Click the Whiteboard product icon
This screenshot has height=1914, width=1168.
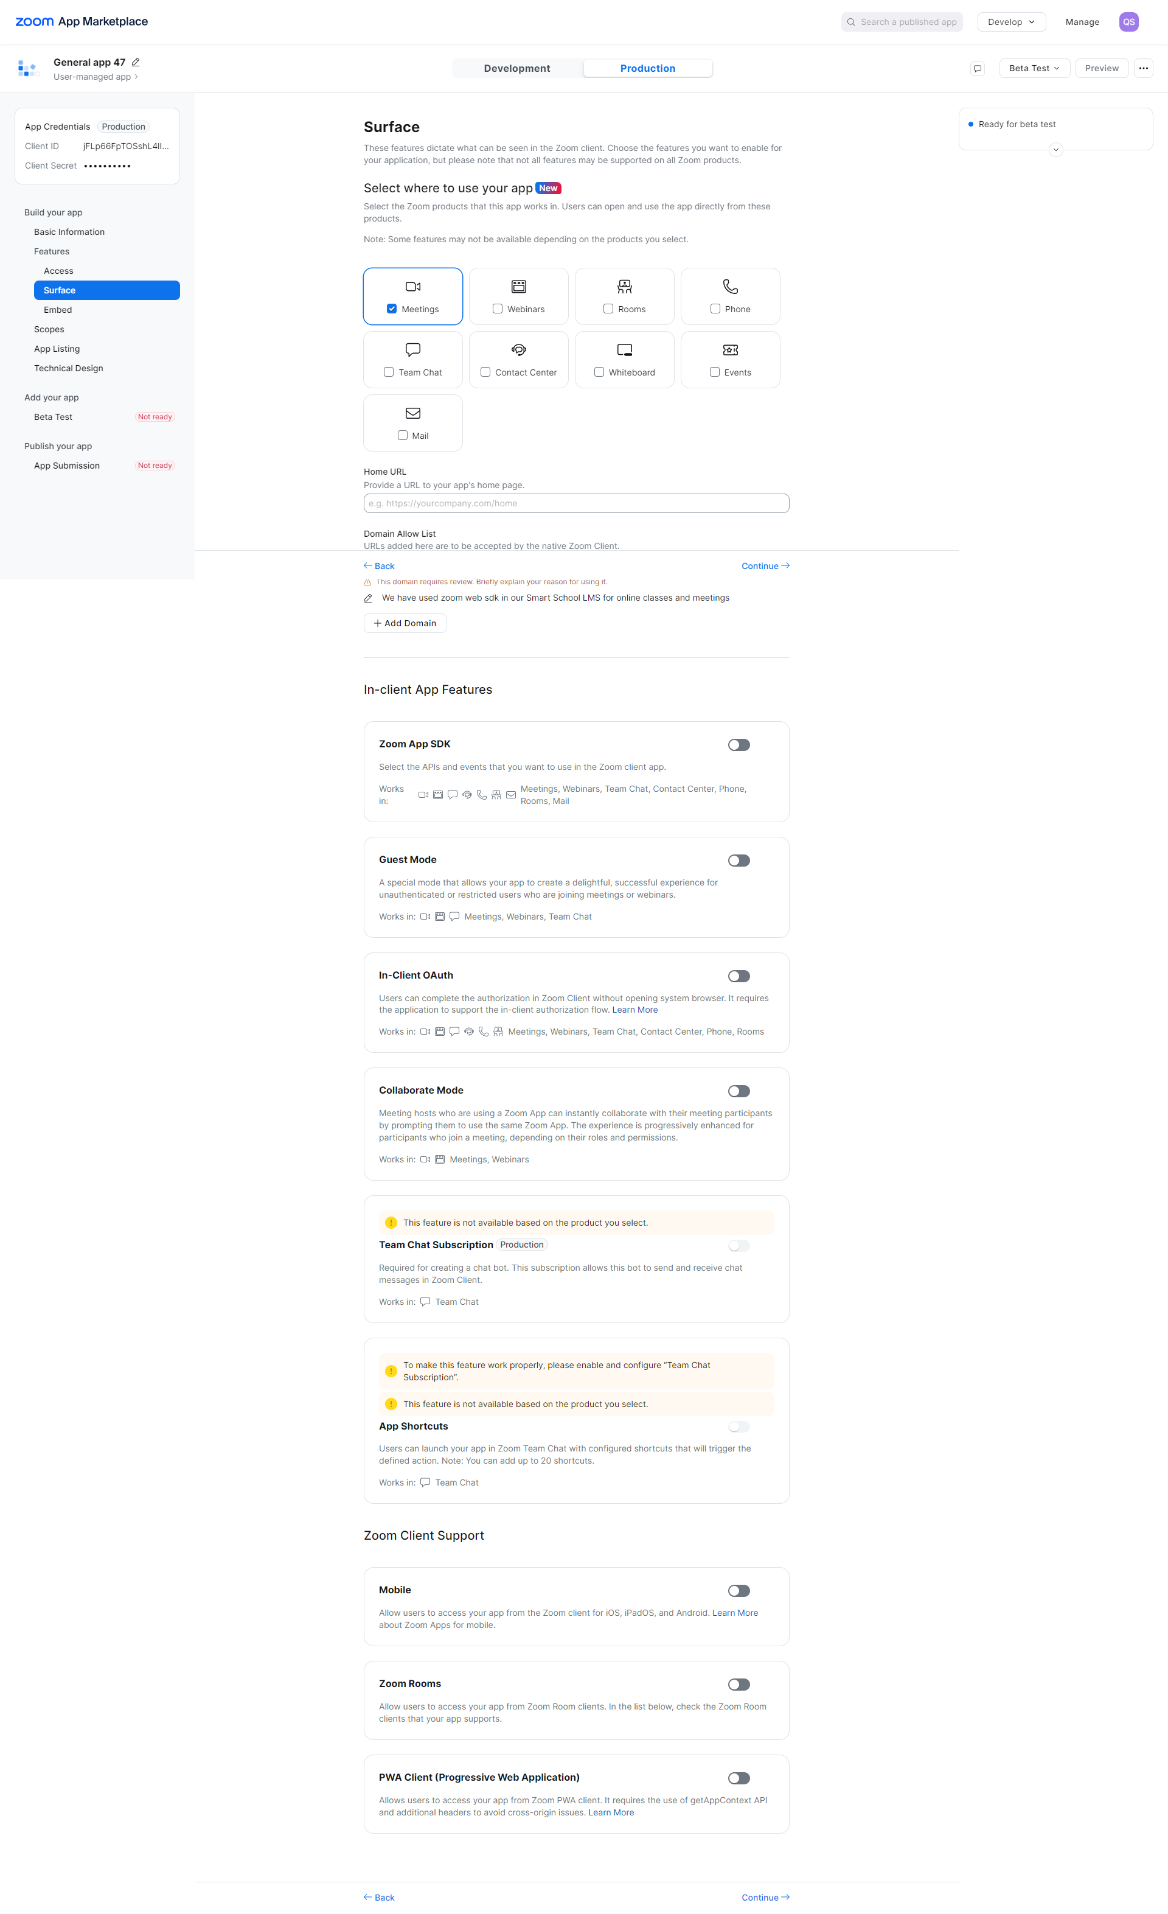(x=624, y=349)
